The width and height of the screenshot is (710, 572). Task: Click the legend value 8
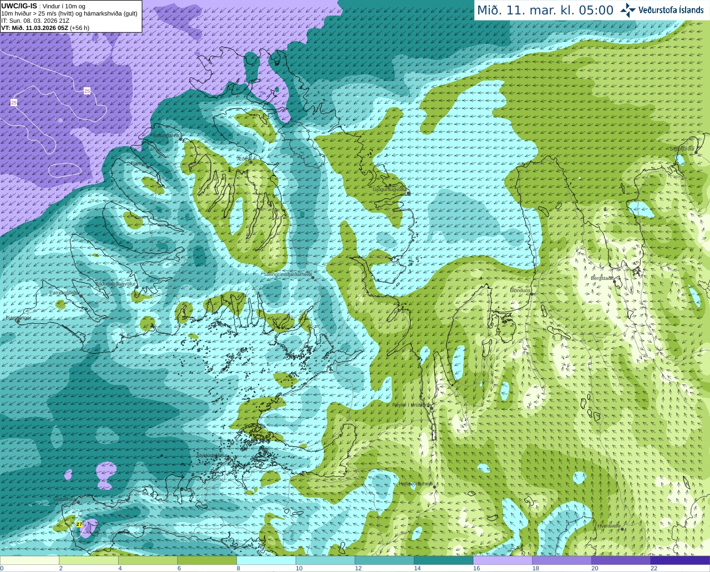(x=239, y=568)
